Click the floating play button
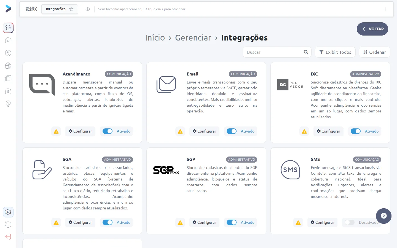The height and width of the screenshot is (248, 397). 384,216
